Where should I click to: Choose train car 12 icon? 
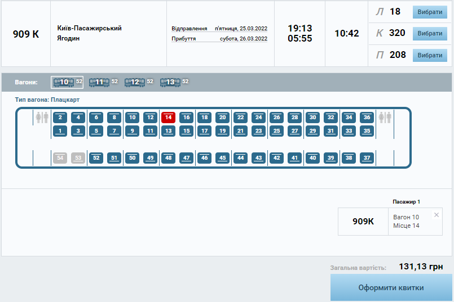click(138, 82)
